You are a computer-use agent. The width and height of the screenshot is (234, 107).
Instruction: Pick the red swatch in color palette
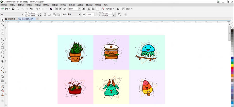coord(232,68)
